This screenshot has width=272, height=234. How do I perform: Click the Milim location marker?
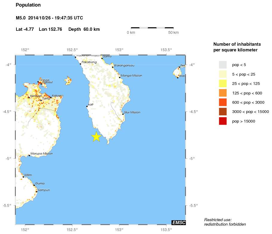(23, 177)
